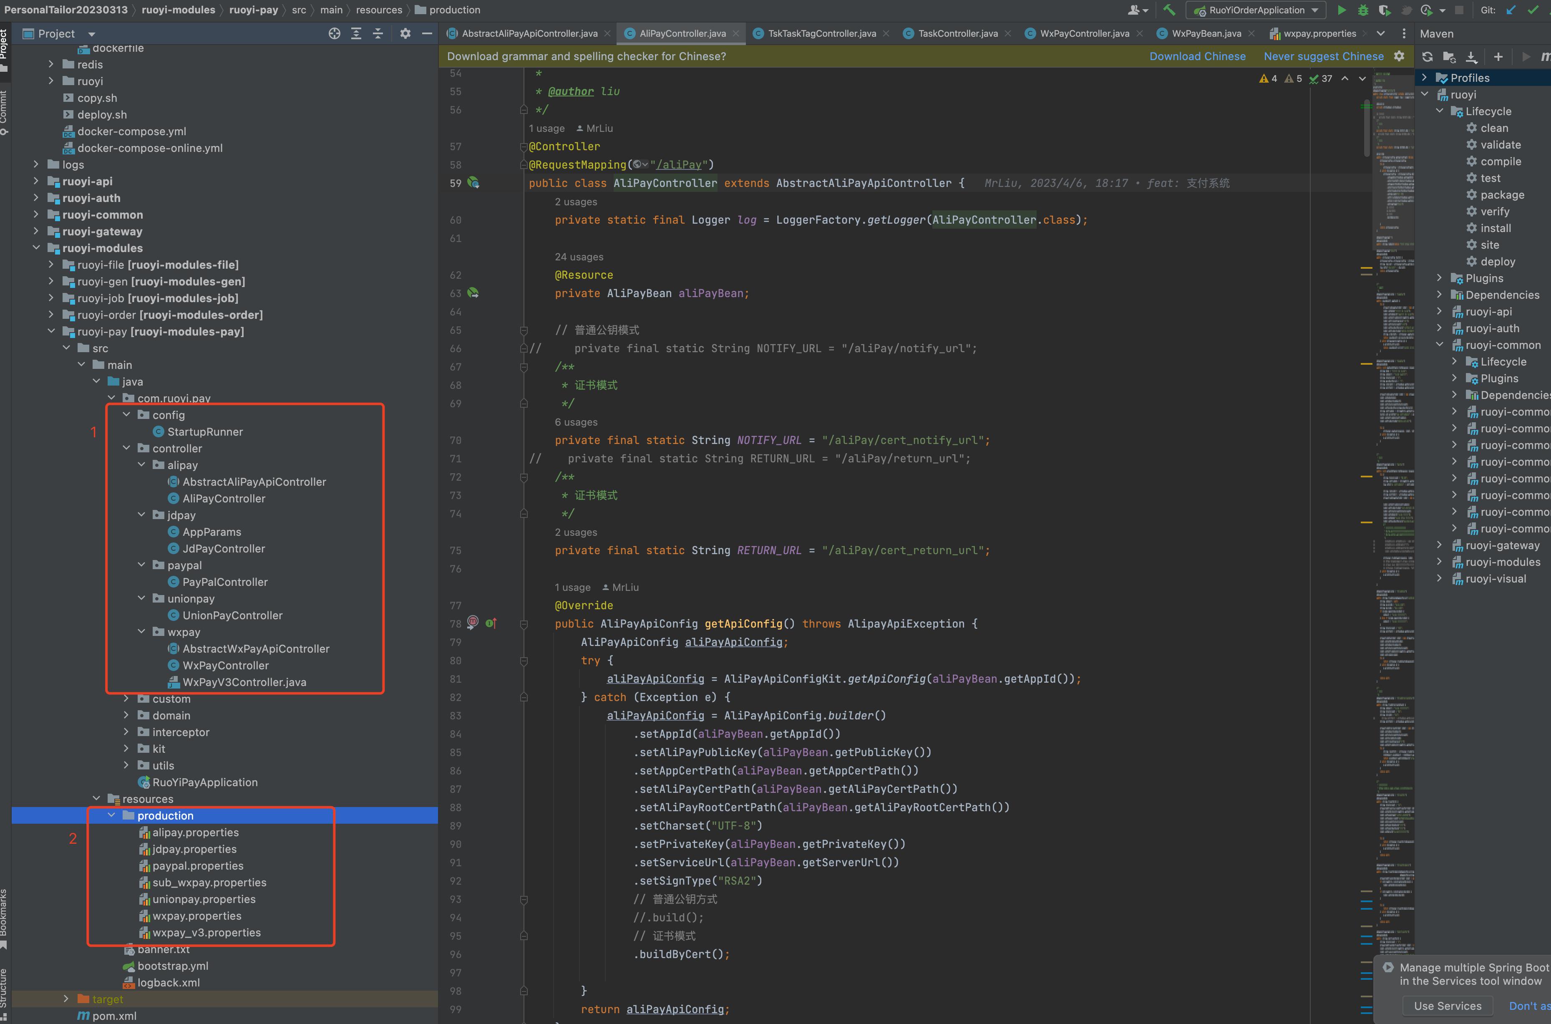Click the Build project hammer icon
The image size is (1551, 1024).
pos(1169,10)
